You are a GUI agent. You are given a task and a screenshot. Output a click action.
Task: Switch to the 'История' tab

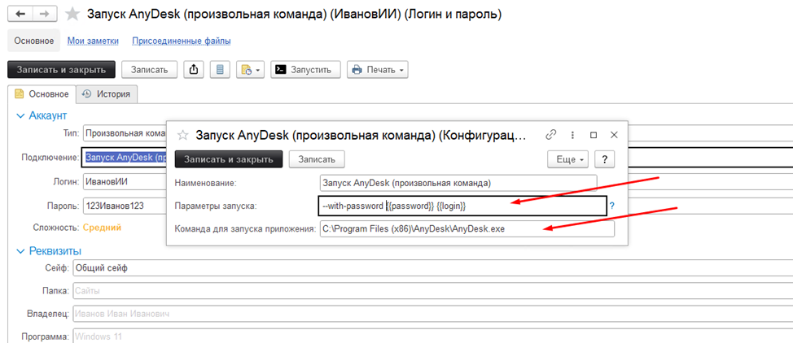click(x=106, y=93)
